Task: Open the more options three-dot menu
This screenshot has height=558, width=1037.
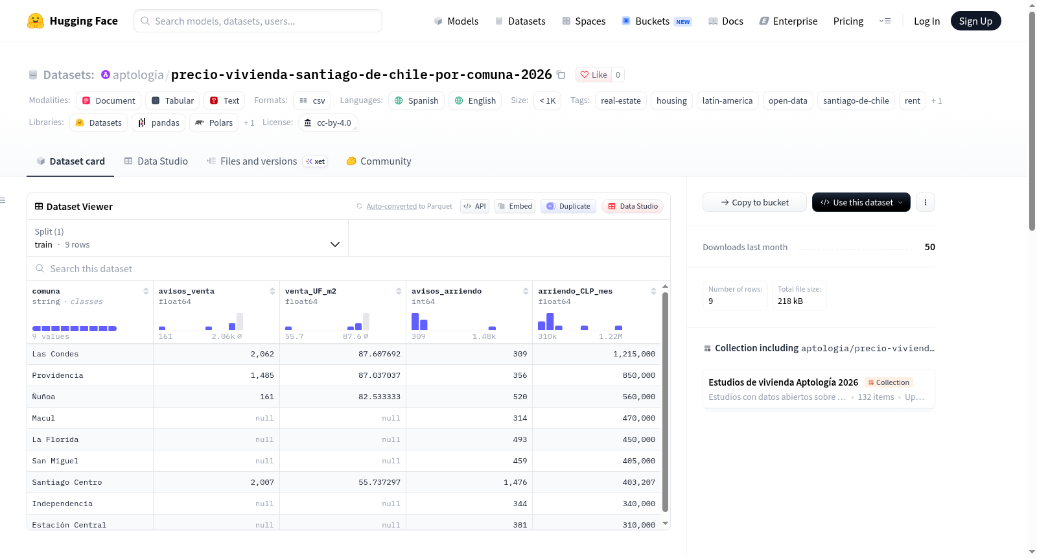Action: (x=926, y=202)
